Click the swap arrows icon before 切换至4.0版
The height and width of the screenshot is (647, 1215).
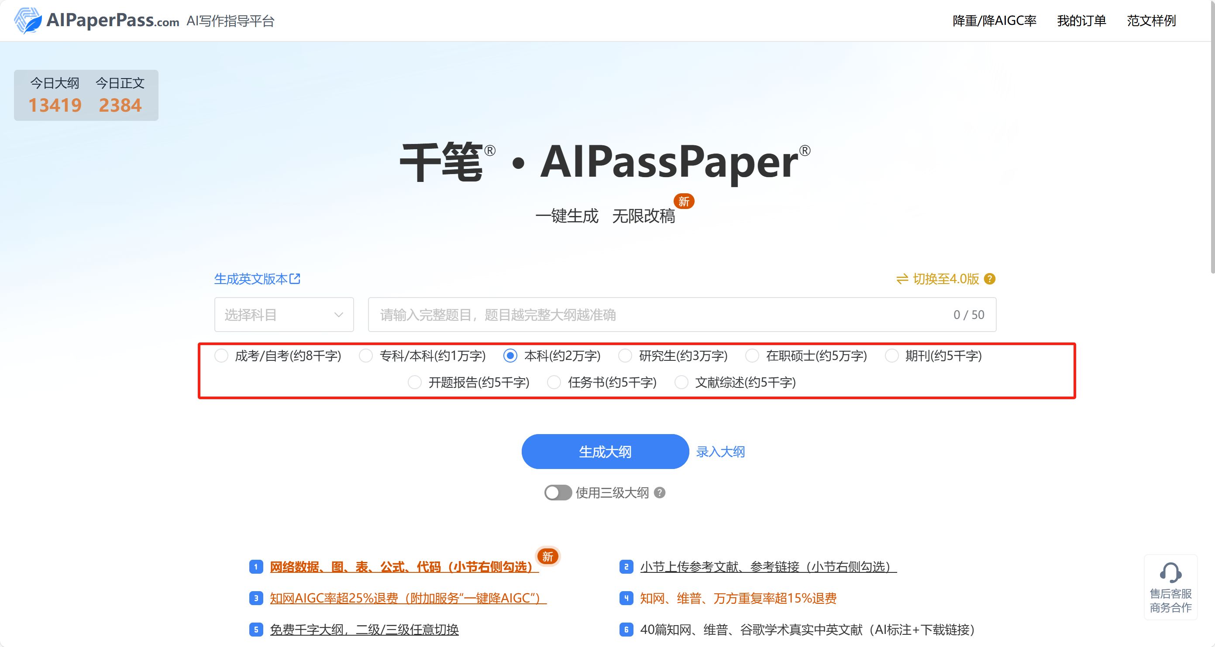click(x=902, y=279)
